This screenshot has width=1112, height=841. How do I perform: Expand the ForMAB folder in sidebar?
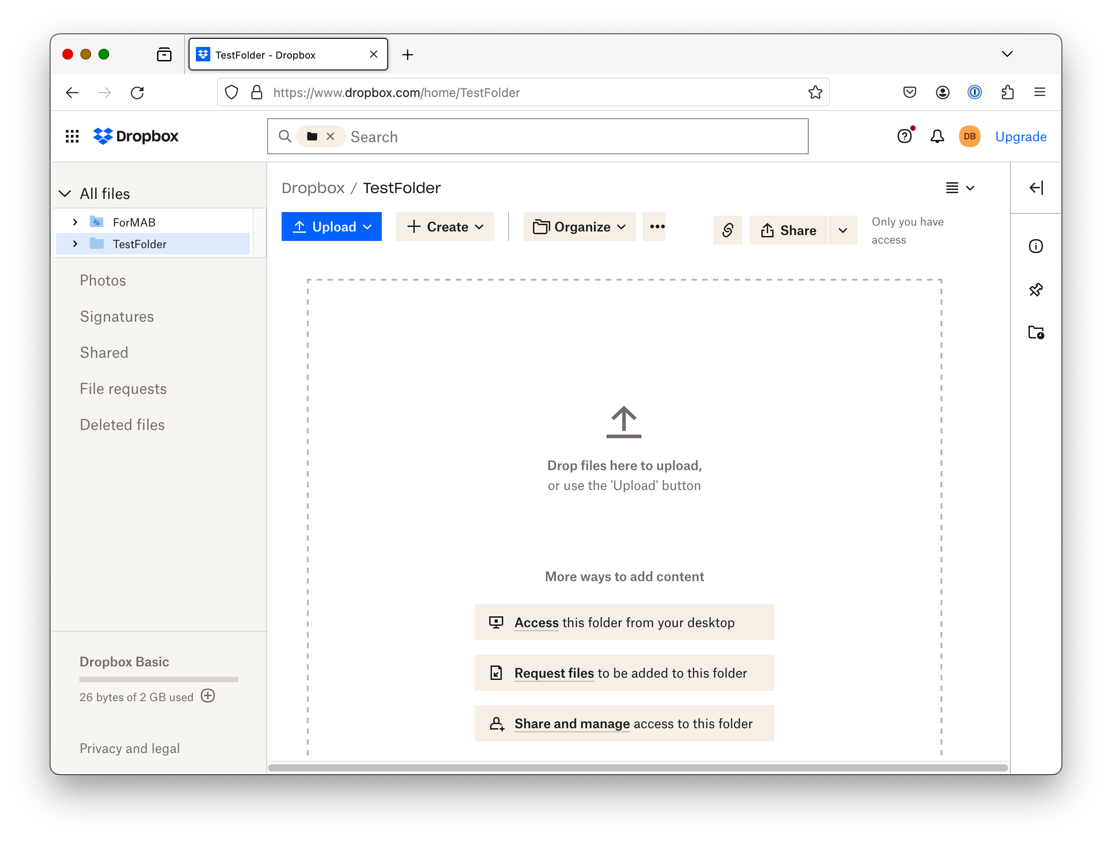(75, 222)
